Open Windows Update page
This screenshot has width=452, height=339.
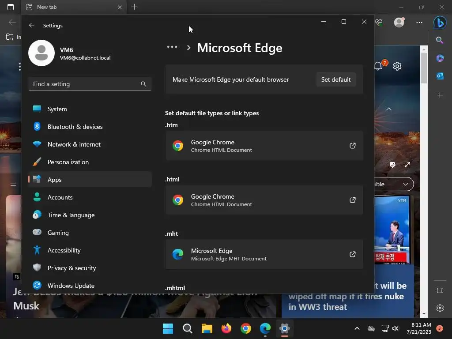[x=90, y=286]
